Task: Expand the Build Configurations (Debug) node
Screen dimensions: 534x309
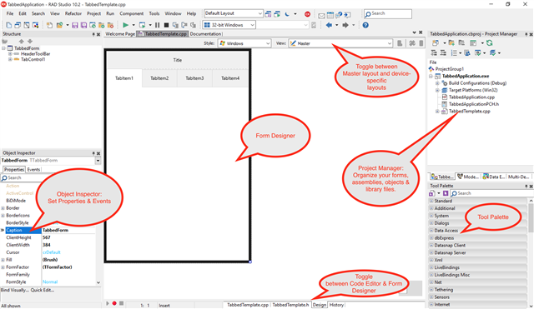Action: [437, 83]
